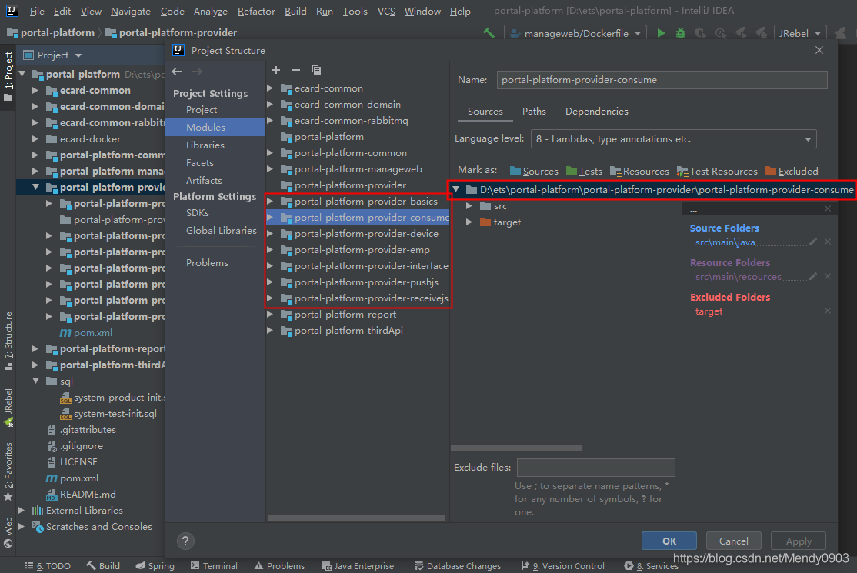This screenshot has width=857, height=573.
Task: Mark folder as Sources
Action: 534,171
